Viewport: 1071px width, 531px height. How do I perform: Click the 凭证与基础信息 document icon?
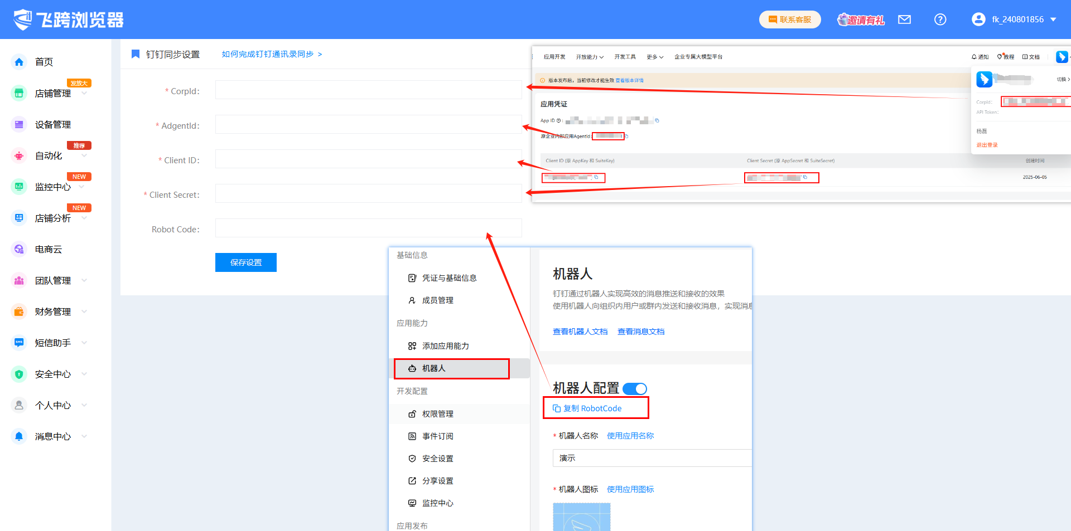(412, 278)
